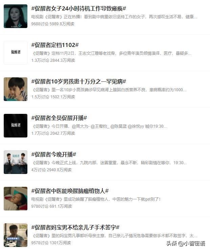The height and width of the screenshot is (251, 210).
Task: Click the 定档11月2日 description text
Action: click(112, 53)
